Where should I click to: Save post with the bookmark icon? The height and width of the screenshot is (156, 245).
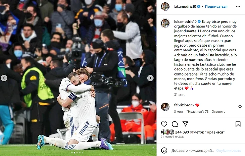coord(238,124)
